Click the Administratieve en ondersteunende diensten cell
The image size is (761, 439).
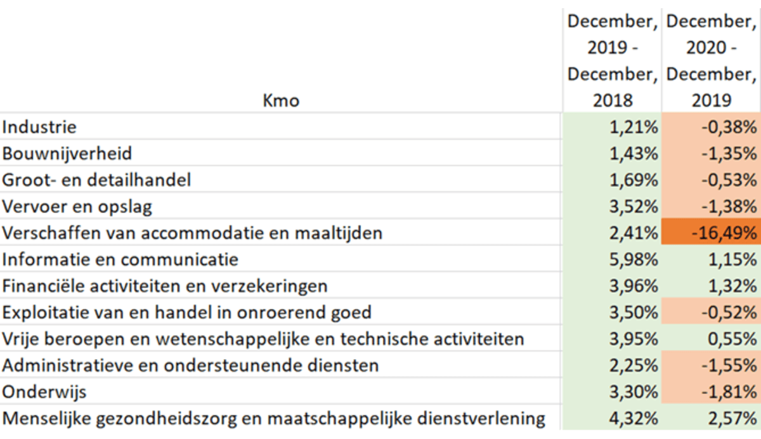pyautogui.click(x=190, y=365)
